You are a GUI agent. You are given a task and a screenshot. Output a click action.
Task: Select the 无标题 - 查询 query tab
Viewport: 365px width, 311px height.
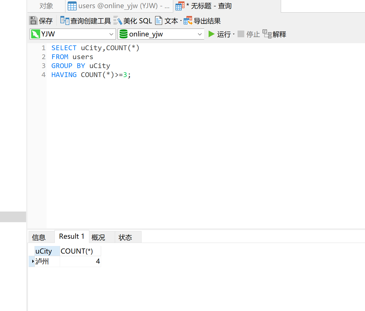click(227, 6)
